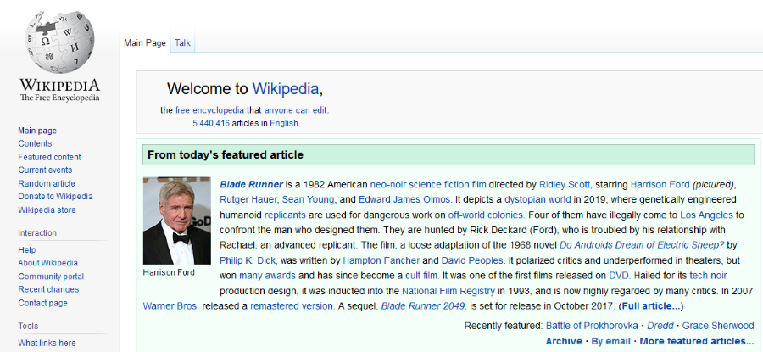The height and width of the screenshot is (352, 763).
Task: Click From today's featured article heading
Action: (x=226, y=155)
